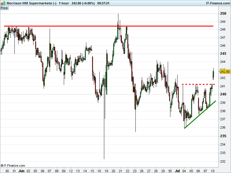Click the Jul date axis label

(177, 171)
